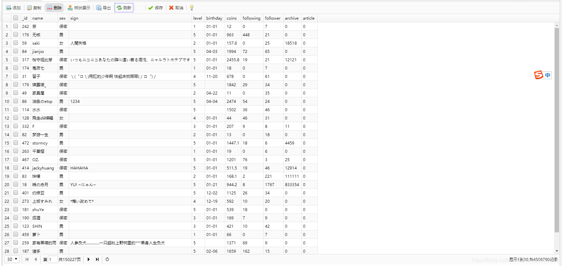Sort by the sign column header

[130, 18]
